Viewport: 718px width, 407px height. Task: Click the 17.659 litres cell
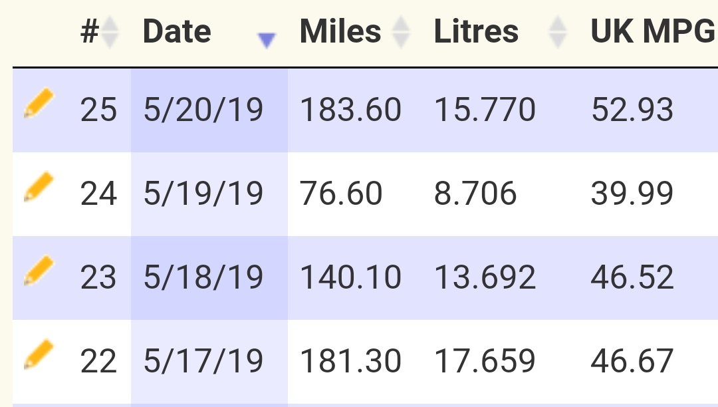click(484, 361)
